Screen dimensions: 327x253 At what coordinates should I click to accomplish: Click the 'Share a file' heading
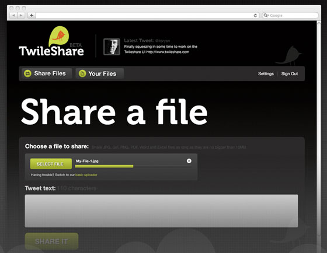point(114,112)
